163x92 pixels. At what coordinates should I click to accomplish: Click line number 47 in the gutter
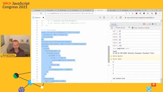pos(37,32)
